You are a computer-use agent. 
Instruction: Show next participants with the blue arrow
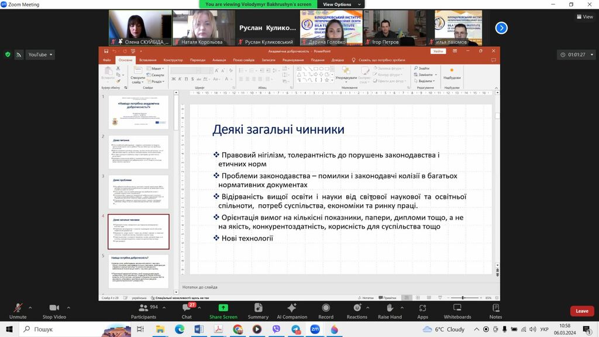(x=501, y=27)
